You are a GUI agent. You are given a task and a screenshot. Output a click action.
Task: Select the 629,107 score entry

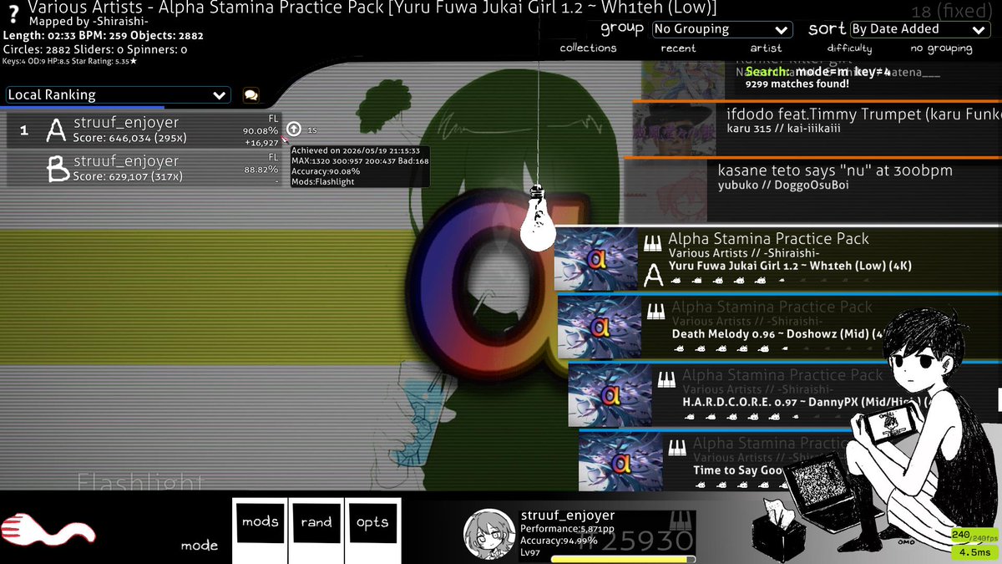144,170
